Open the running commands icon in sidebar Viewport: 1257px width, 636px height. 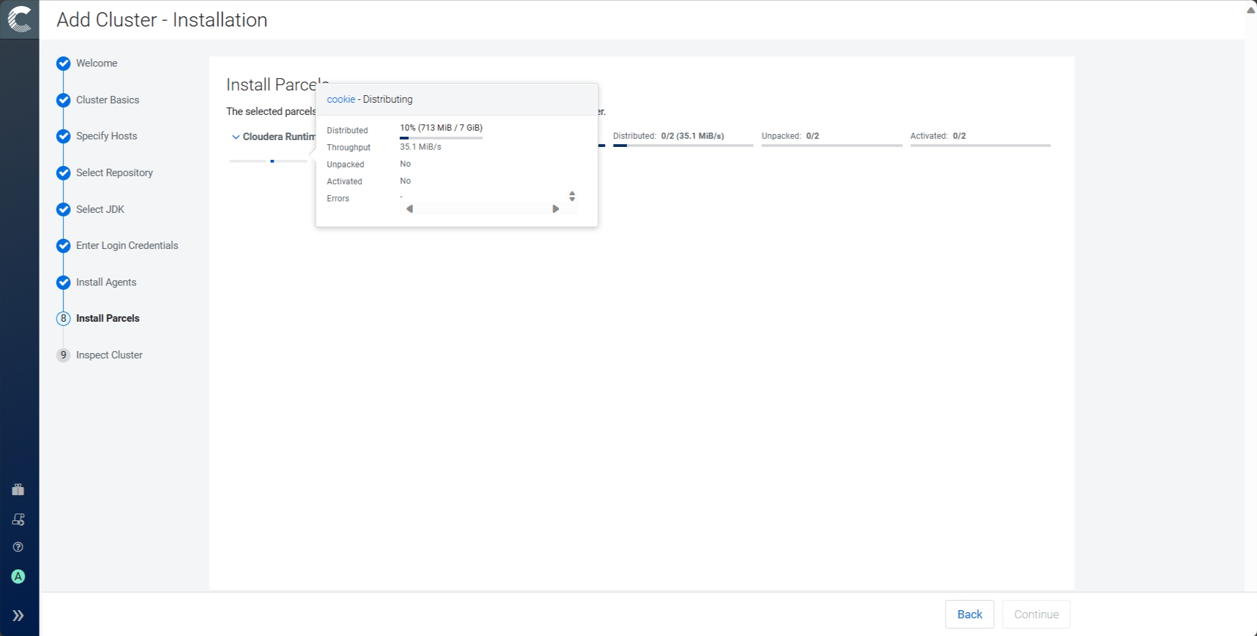coord(18,520)
